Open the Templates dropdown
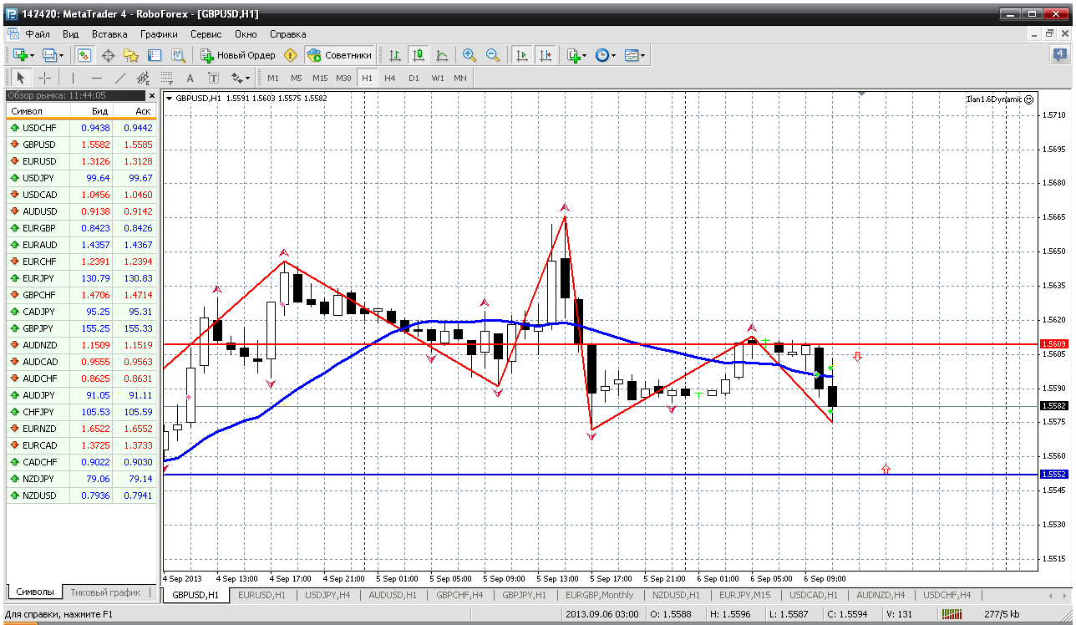 635,55
